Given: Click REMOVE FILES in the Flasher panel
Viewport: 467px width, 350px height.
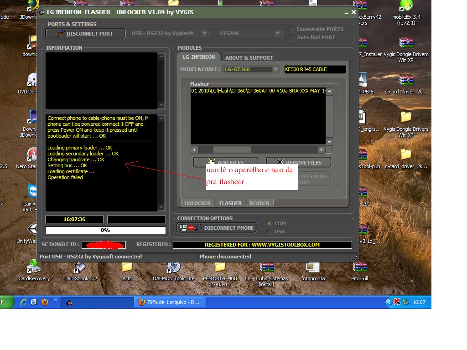Looking at the screenshot, I should (299, 162).
